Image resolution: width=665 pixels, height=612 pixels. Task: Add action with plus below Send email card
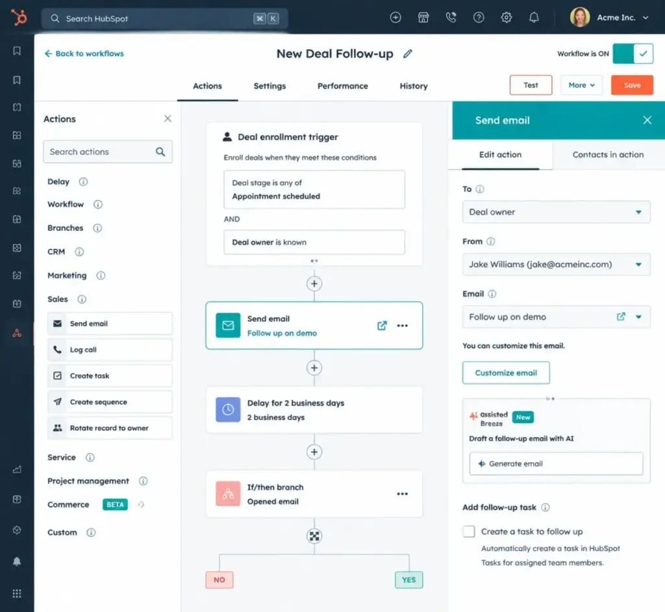pyautogui.click(x=314, y=368)
